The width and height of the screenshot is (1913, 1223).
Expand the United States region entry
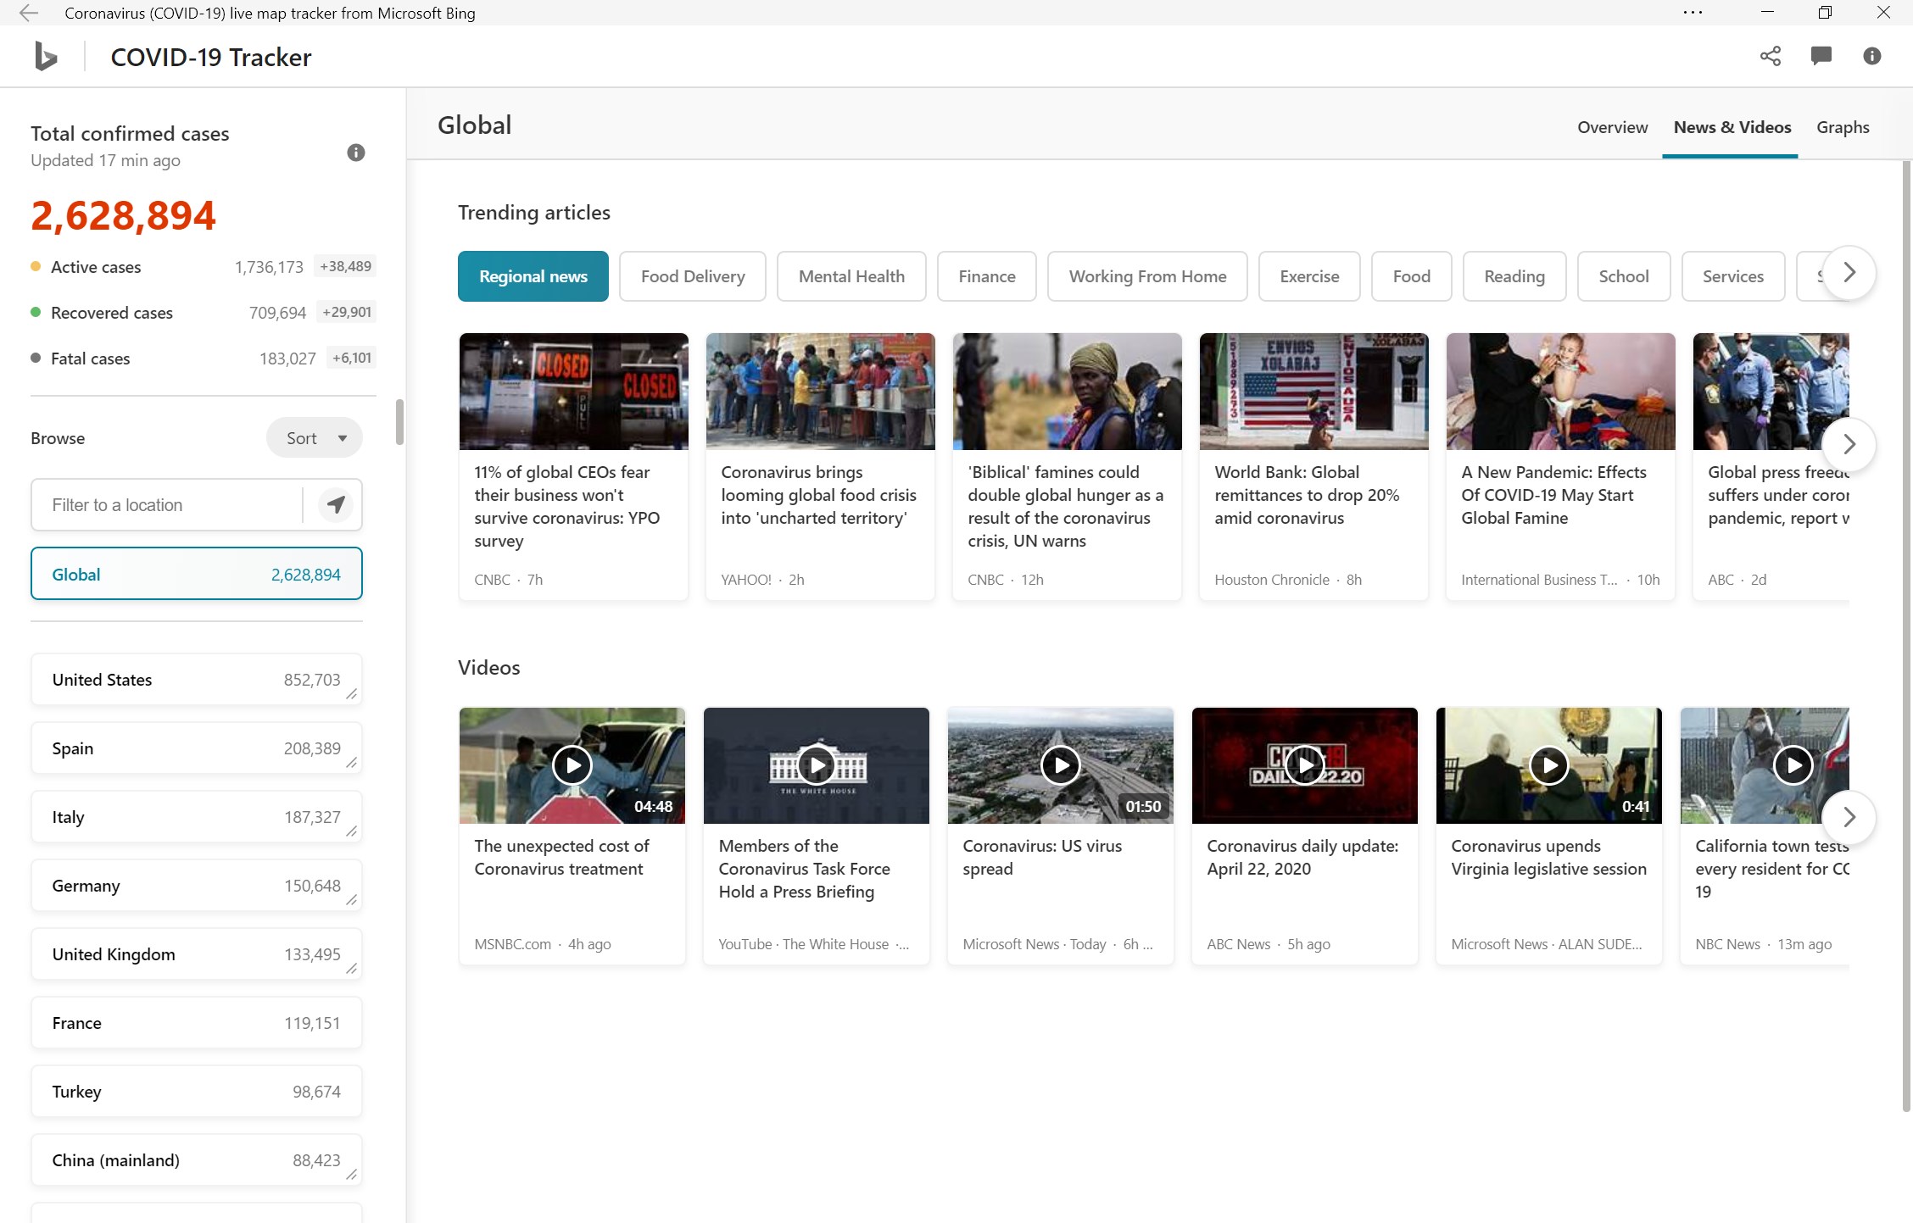click(351, 694)
